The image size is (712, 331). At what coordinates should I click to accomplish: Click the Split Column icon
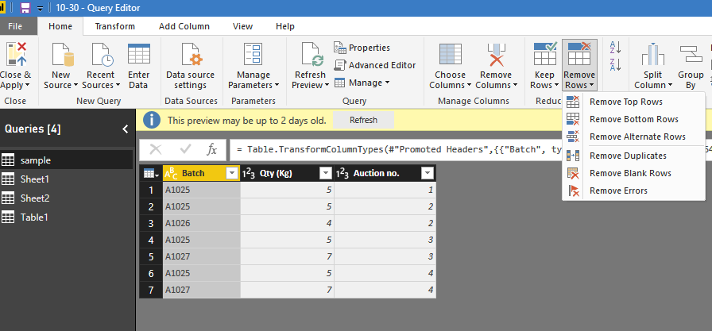click(653, 55)
